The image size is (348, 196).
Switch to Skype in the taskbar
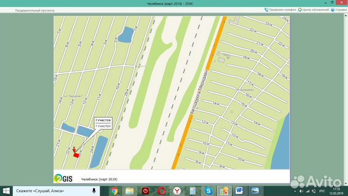coord(208,191)
